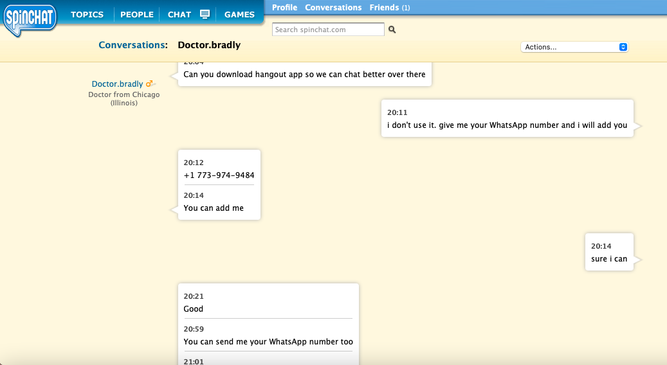This screenshot has height=365, width=667.
Task: Click the male gender icon beside Doctor.bradly
Action: tap(150, 84)
